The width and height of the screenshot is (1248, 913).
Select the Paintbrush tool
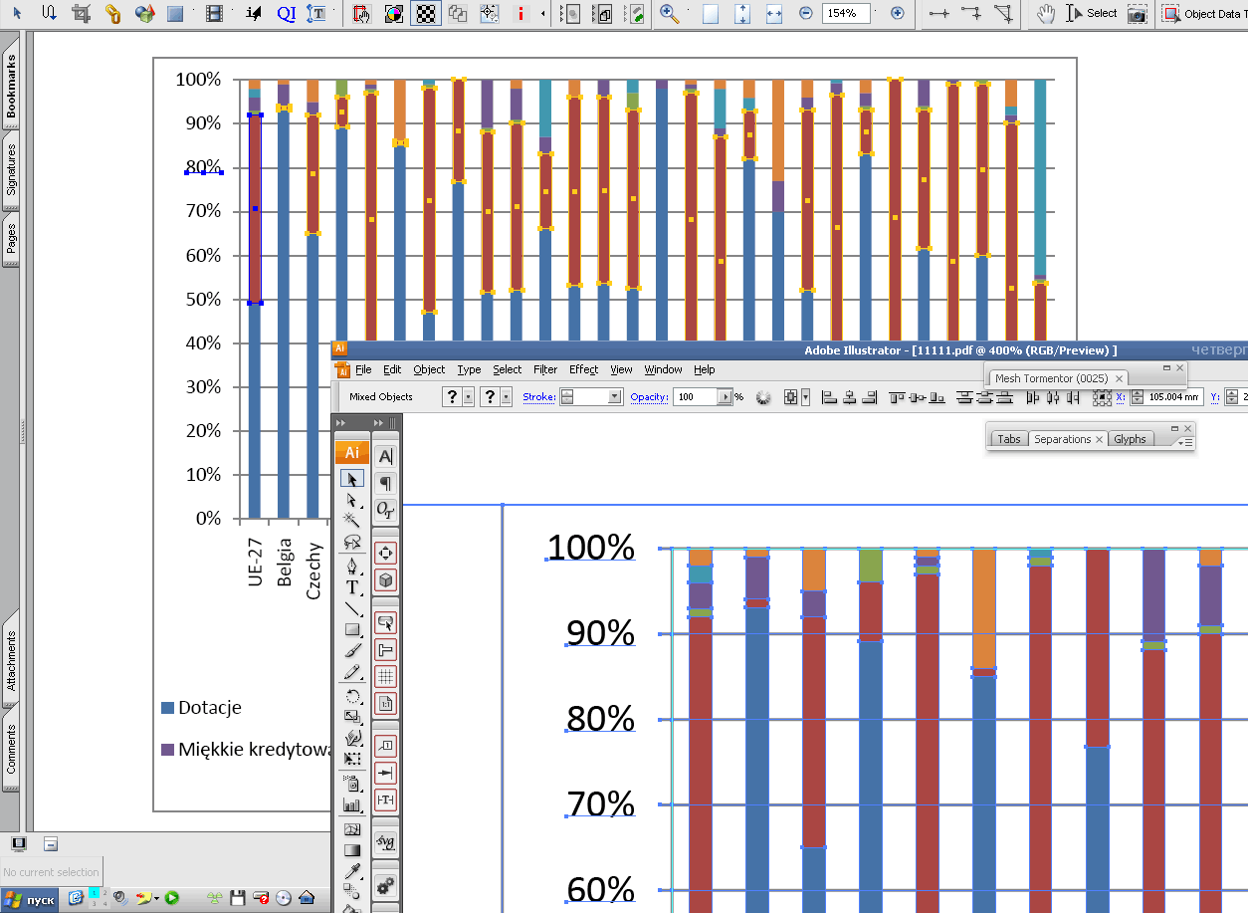[x=351, y=651]
